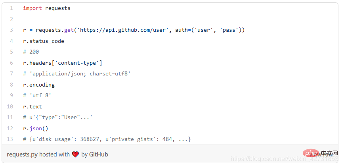Click line number 12 in gutter

[10, 128]
